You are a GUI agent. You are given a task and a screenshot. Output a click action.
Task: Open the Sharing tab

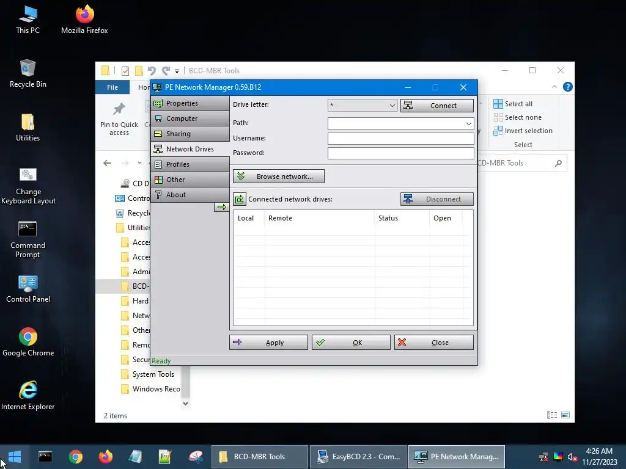(190, 134)
